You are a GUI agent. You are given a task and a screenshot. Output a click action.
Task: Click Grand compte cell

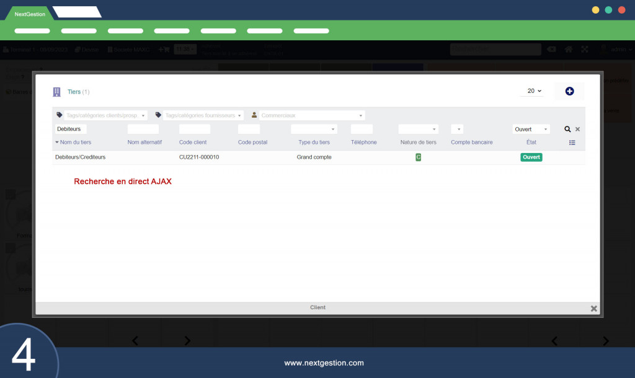coord(314,157)
